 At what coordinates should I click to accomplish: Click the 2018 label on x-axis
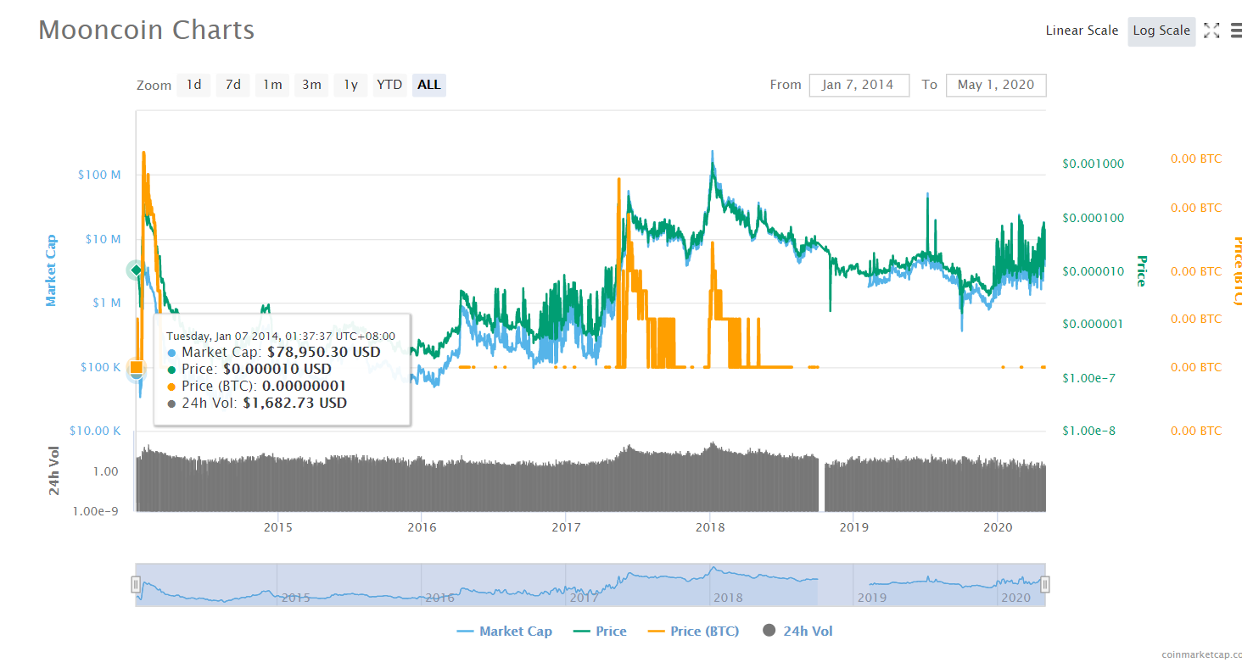tap(710, 527)
